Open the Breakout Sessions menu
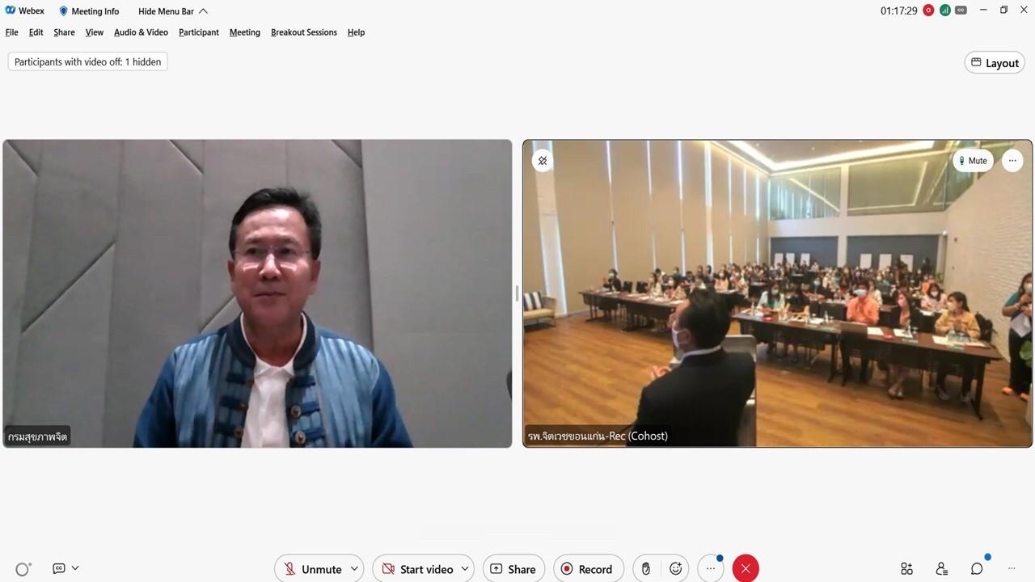 (303, 32)
